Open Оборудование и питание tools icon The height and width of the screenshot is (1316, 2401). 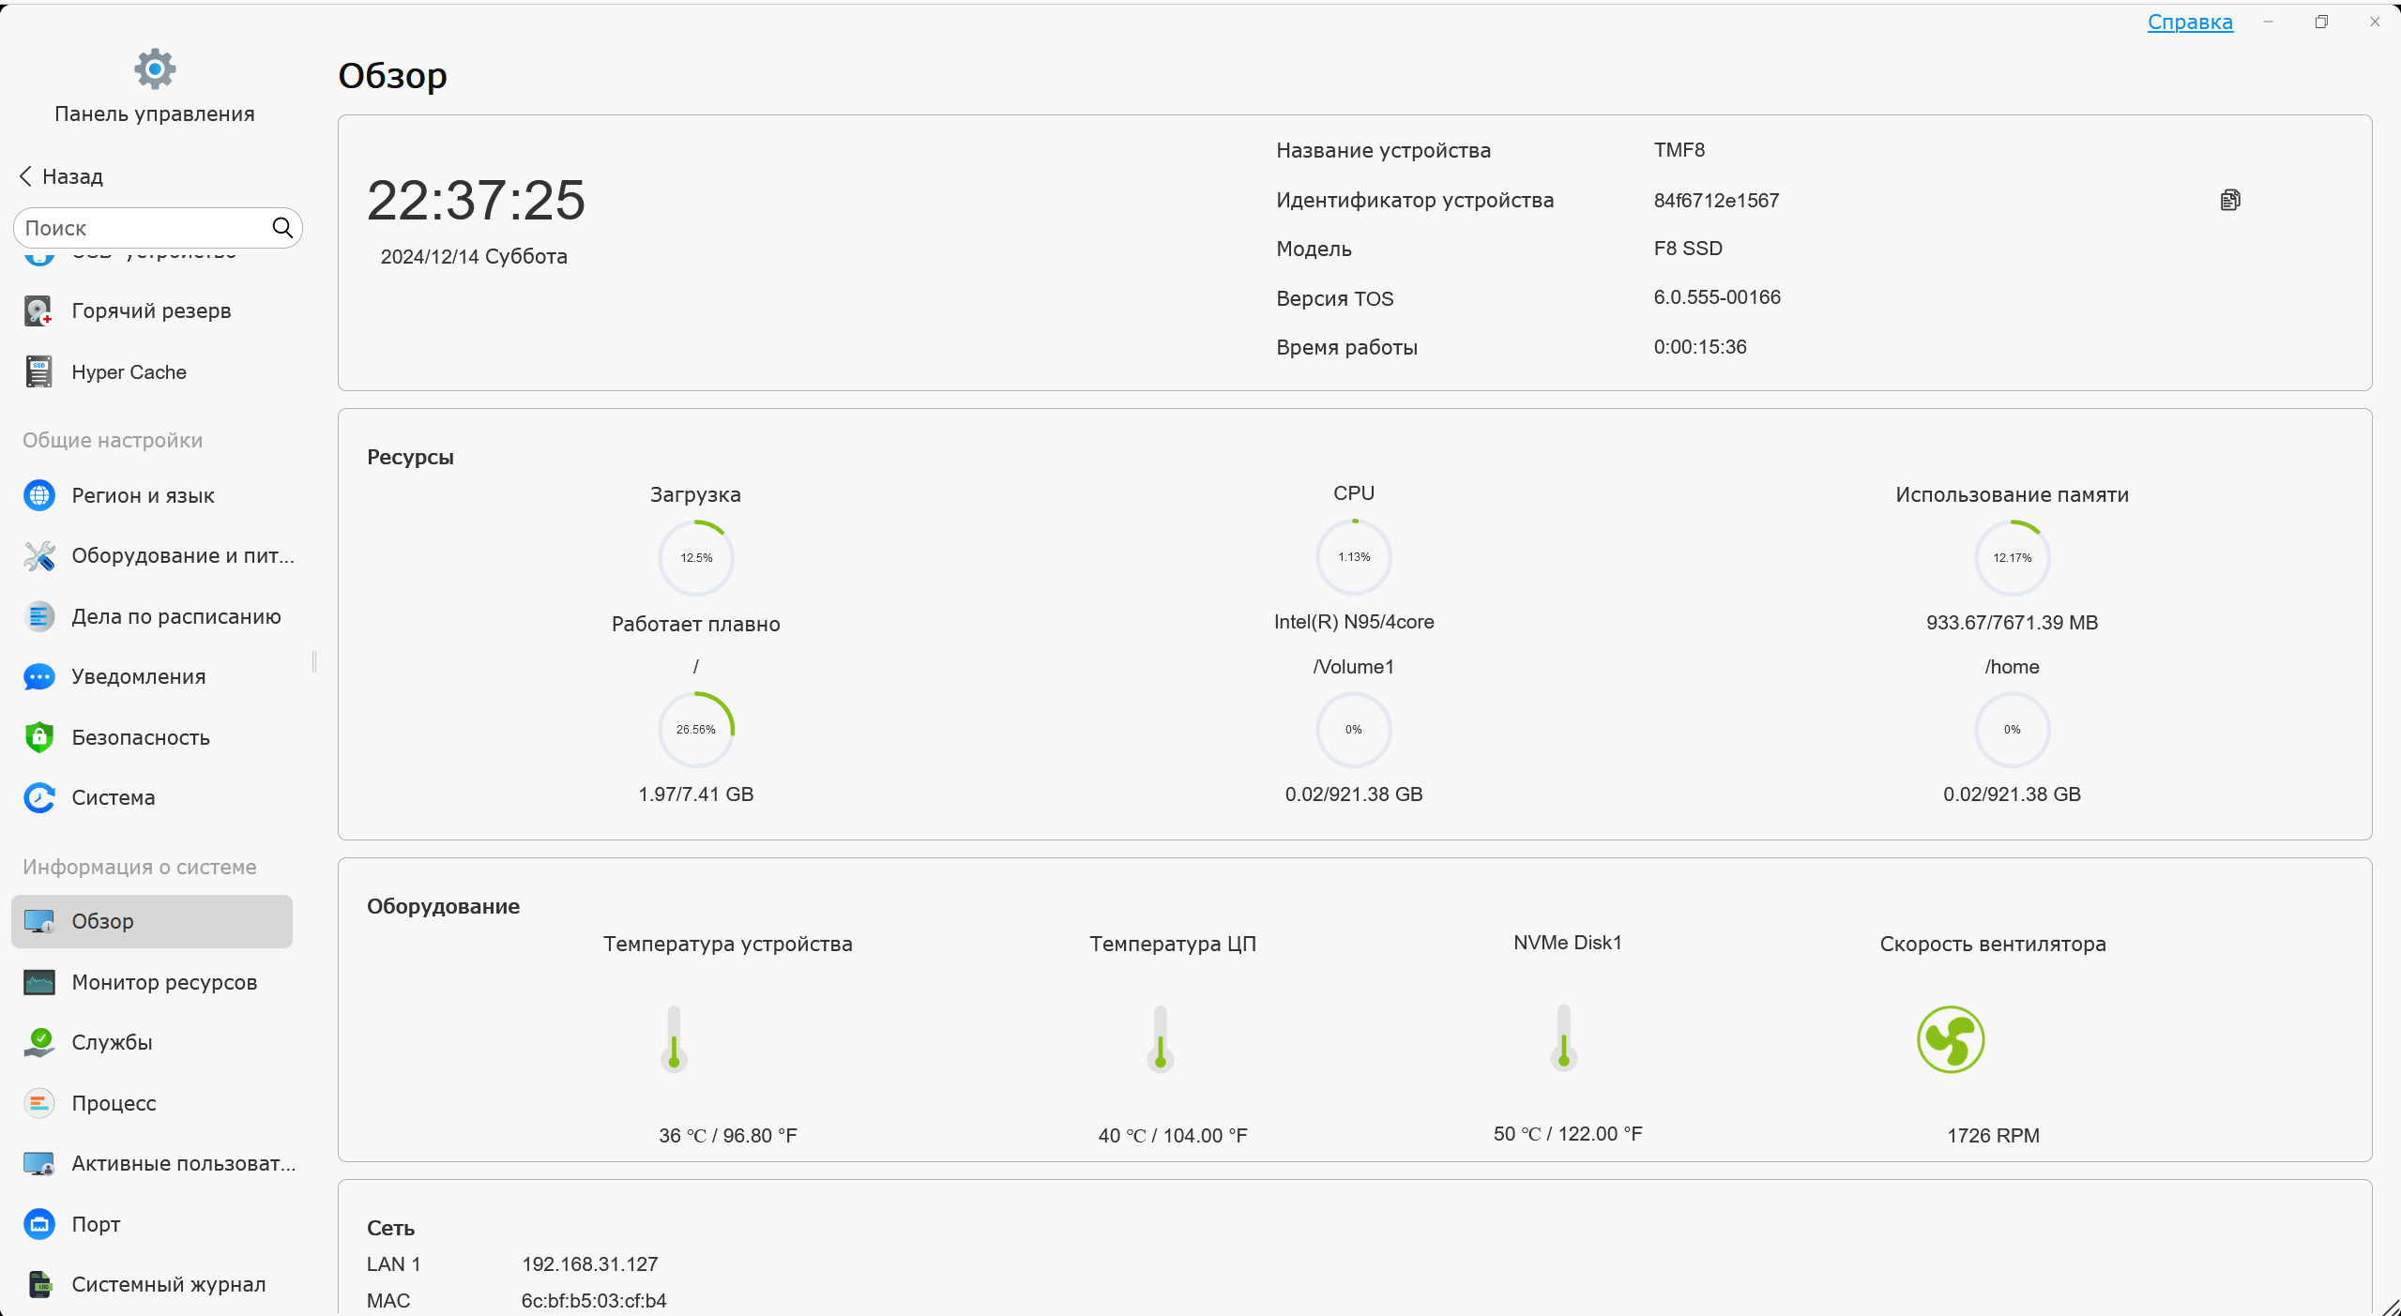click(x=38, y=556)
